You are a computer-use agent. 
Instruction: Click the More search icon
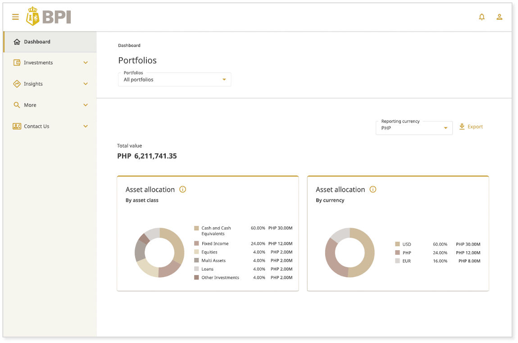coord(17,105)
